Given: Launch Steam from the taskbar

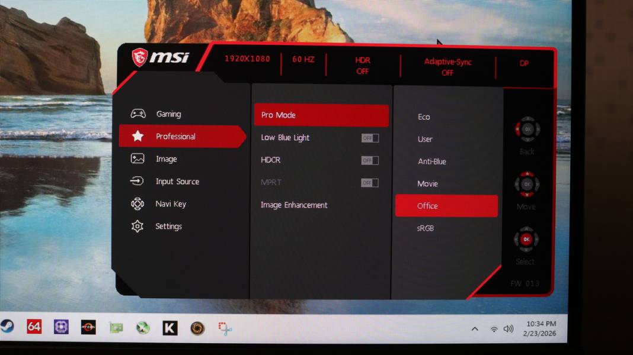Looking at the screenshot, I should [8, 328].
